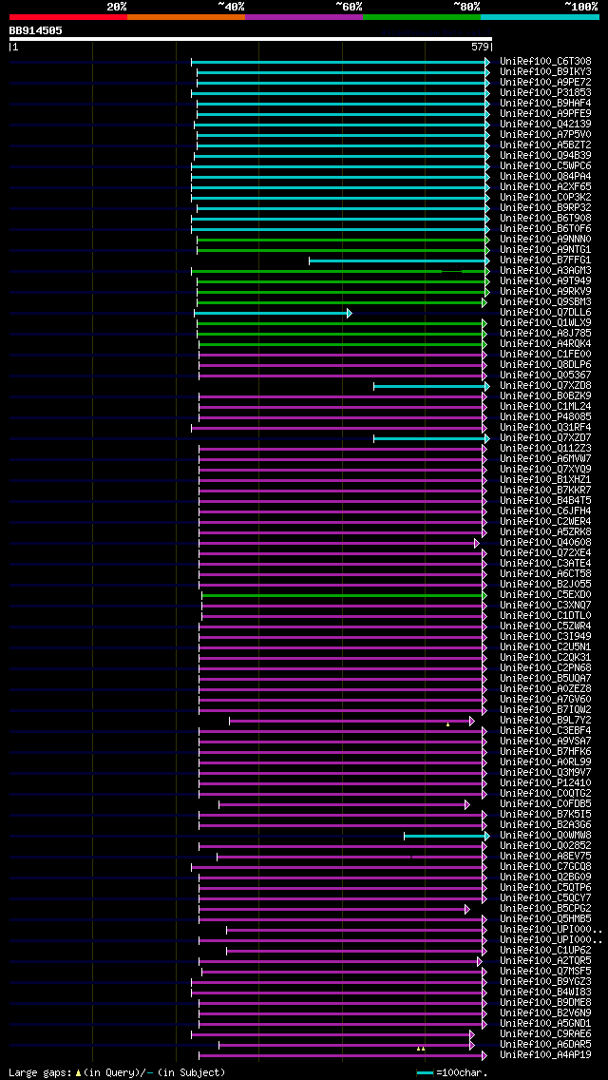This screenshot has height=1080, width=608.
Task: Select the UniRef100_Q7MSF5 label
Action: (545, 973)
